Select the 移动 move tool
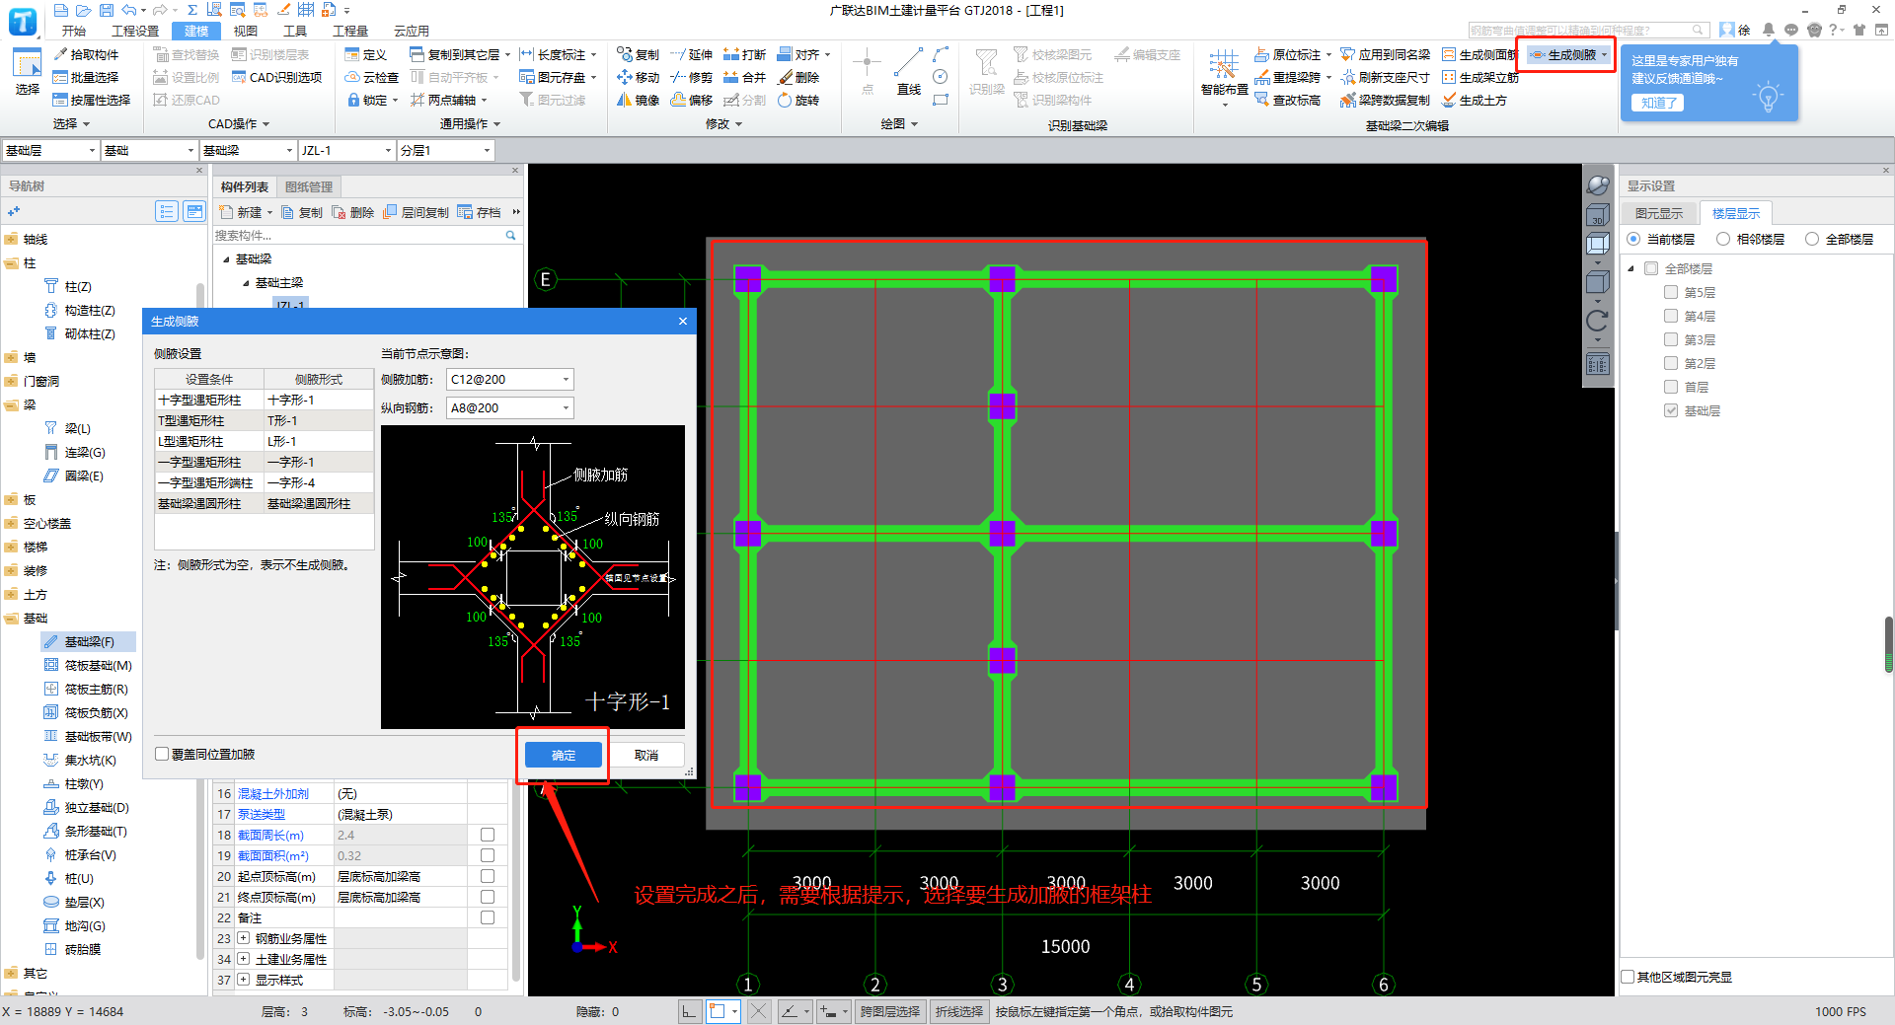The image size is (1895, 1025). (x=638, y=77)
